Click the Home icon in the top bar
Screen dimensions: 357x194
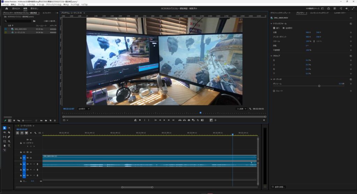6,8
